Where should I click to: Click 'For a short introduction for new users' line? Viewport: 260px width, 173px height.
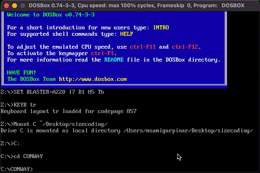tap(88, 28)
